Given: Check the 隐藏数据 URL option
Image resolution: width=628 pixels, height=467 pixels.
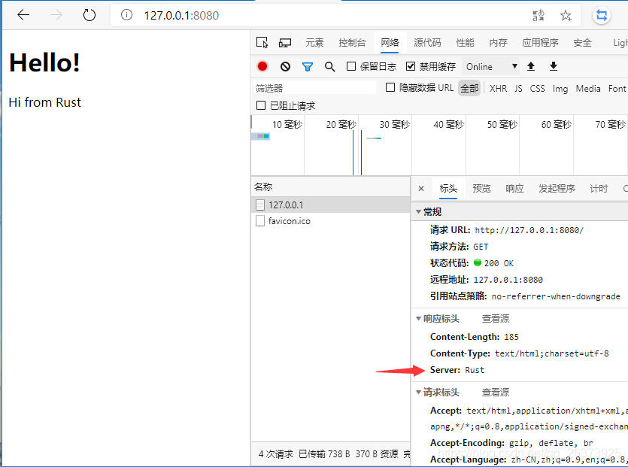Looking at the screenshot, I should coord(388,87).
